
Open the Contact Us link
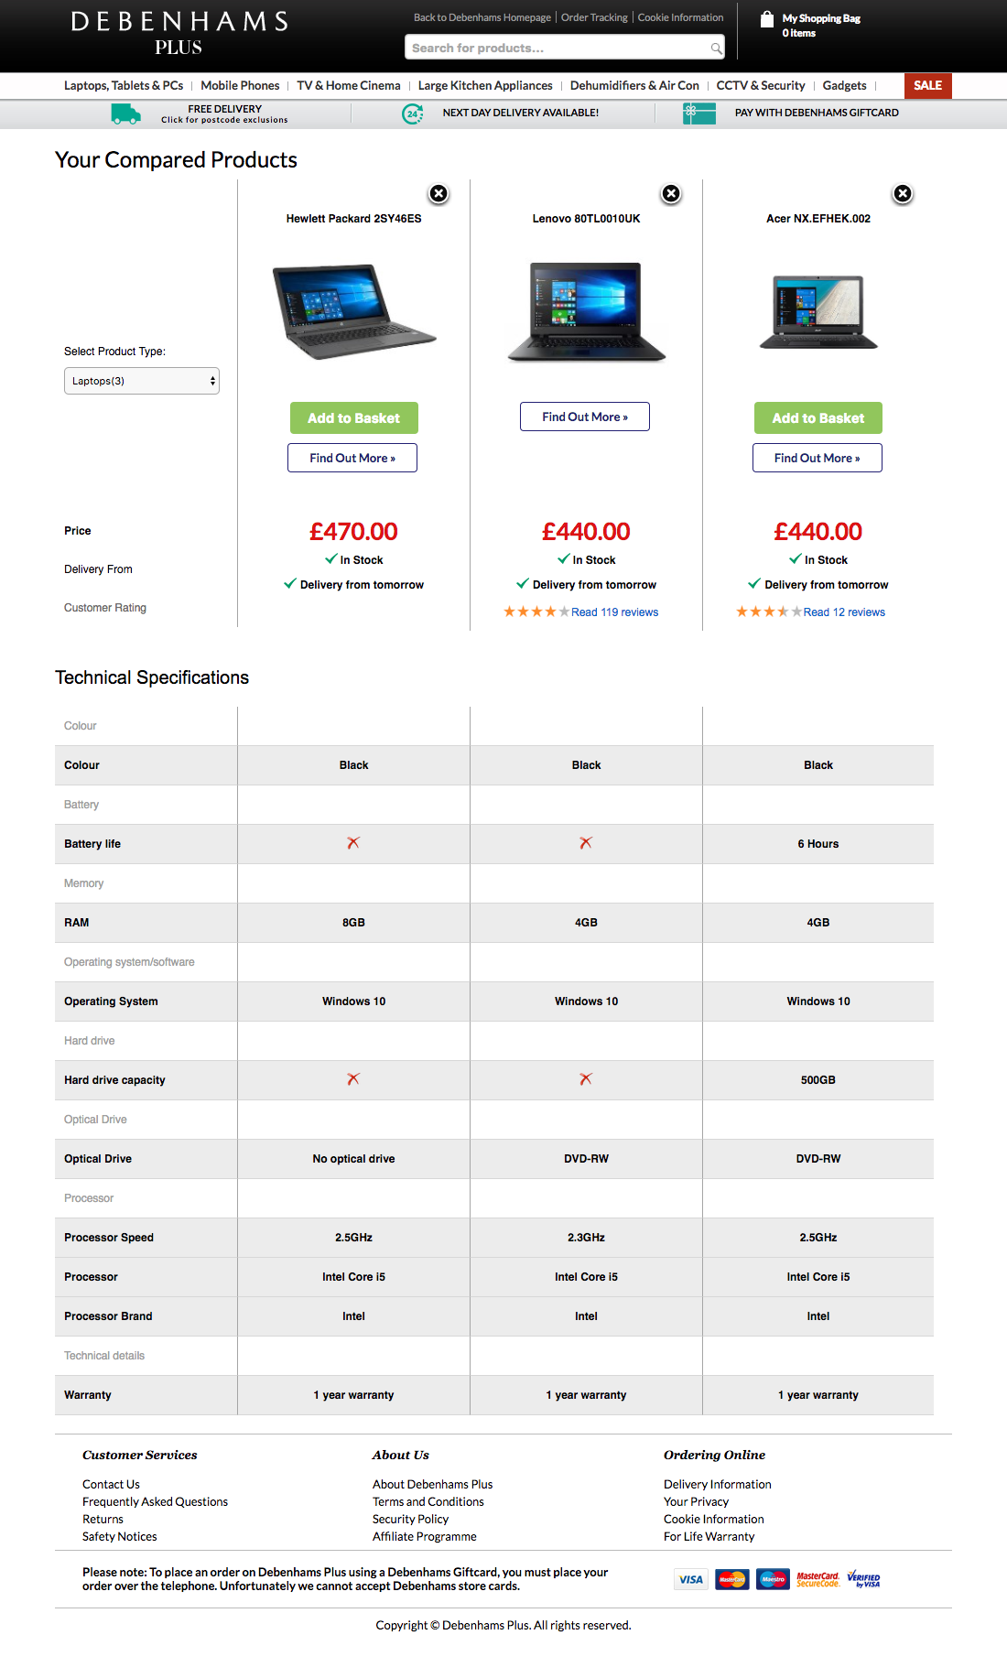coord(110,1484)
